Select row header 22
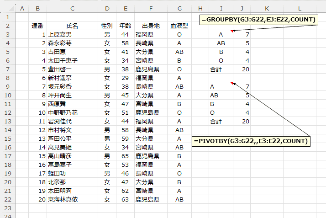Viewport: 326px width, 218px height. point(7,199)
